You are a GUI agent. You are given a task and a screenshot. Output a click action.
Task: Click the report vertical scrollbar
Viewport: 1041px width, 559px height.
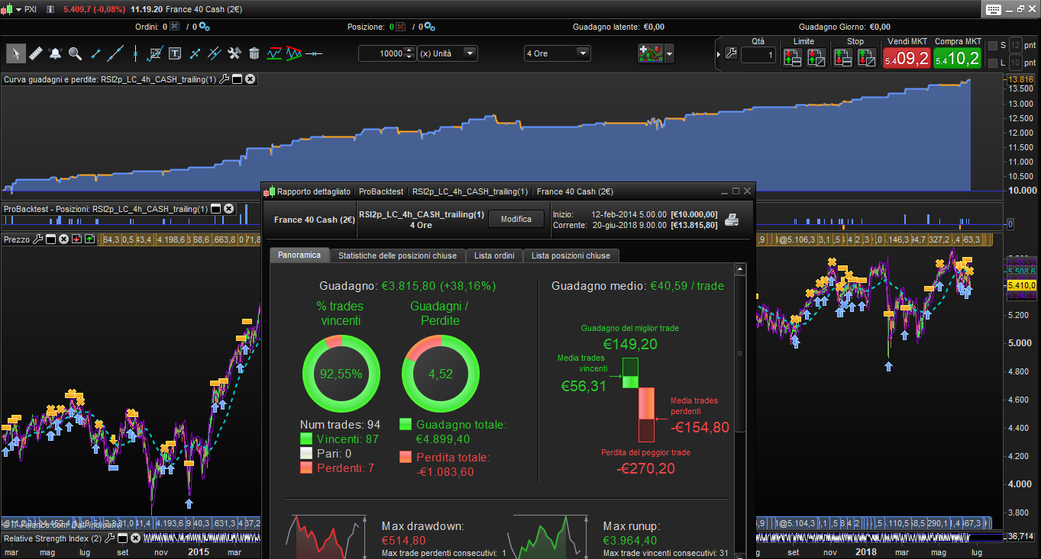739,353
